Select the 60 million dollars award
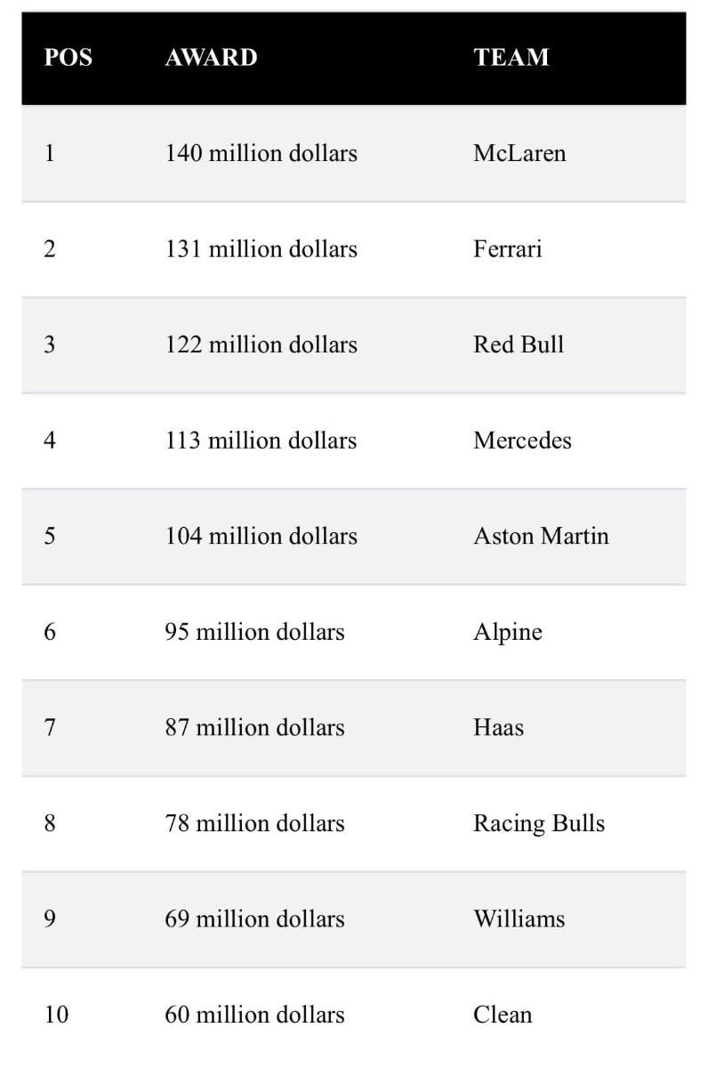The width and height of the screenshot is (708, 1068). click(254, 1015)
